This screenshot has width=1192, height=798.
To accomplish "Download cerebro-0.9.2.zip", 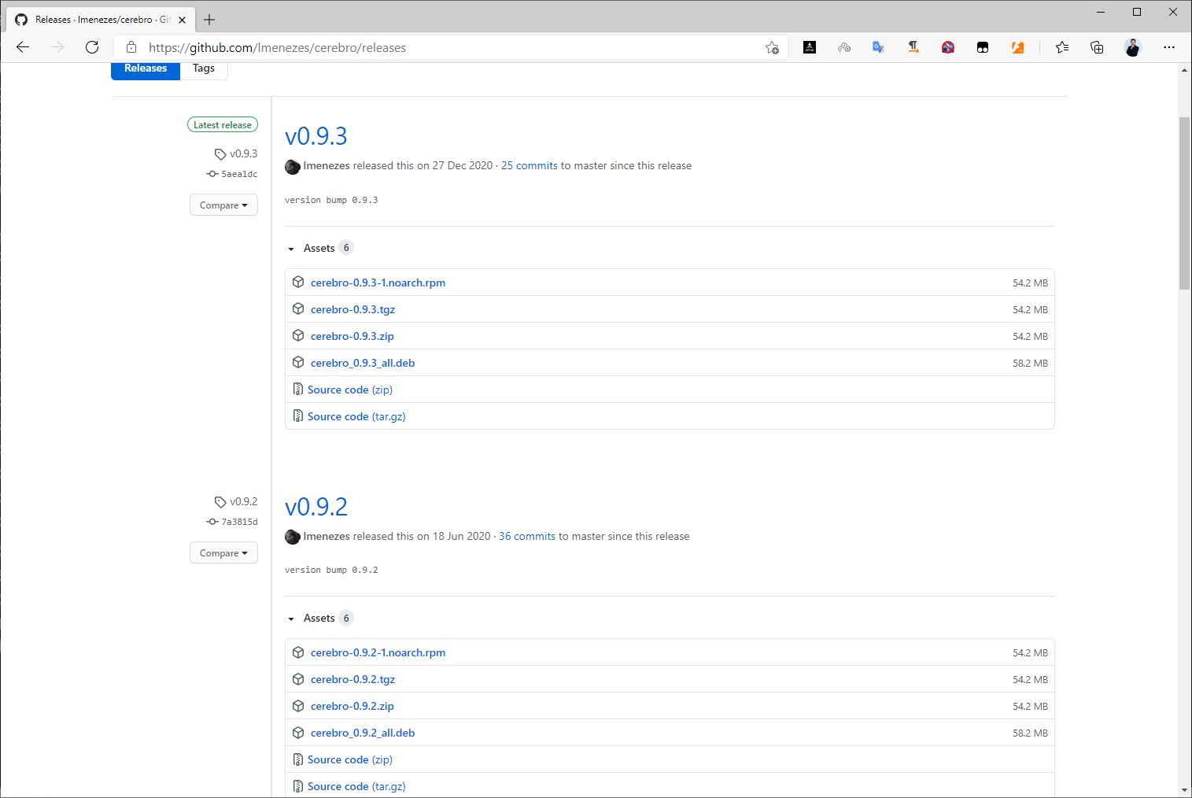I will 352,706.
